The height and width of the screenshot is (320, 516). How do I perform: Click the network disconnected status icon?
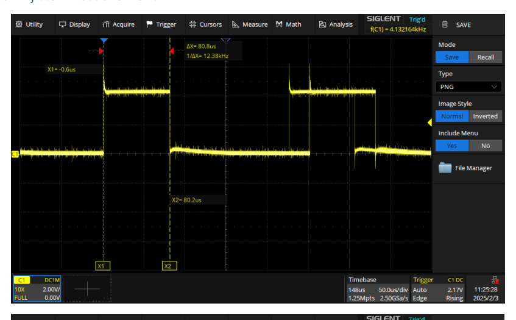[x=495, y=280]
